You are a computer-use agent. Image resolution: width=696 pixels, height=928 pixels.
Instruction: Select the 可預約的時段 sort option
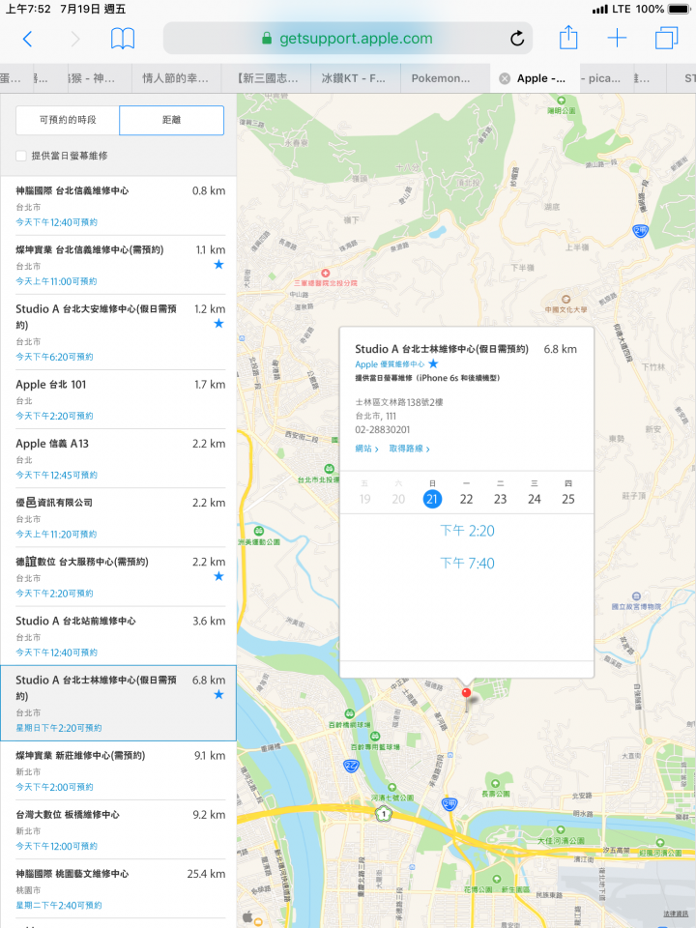(68, 120)
